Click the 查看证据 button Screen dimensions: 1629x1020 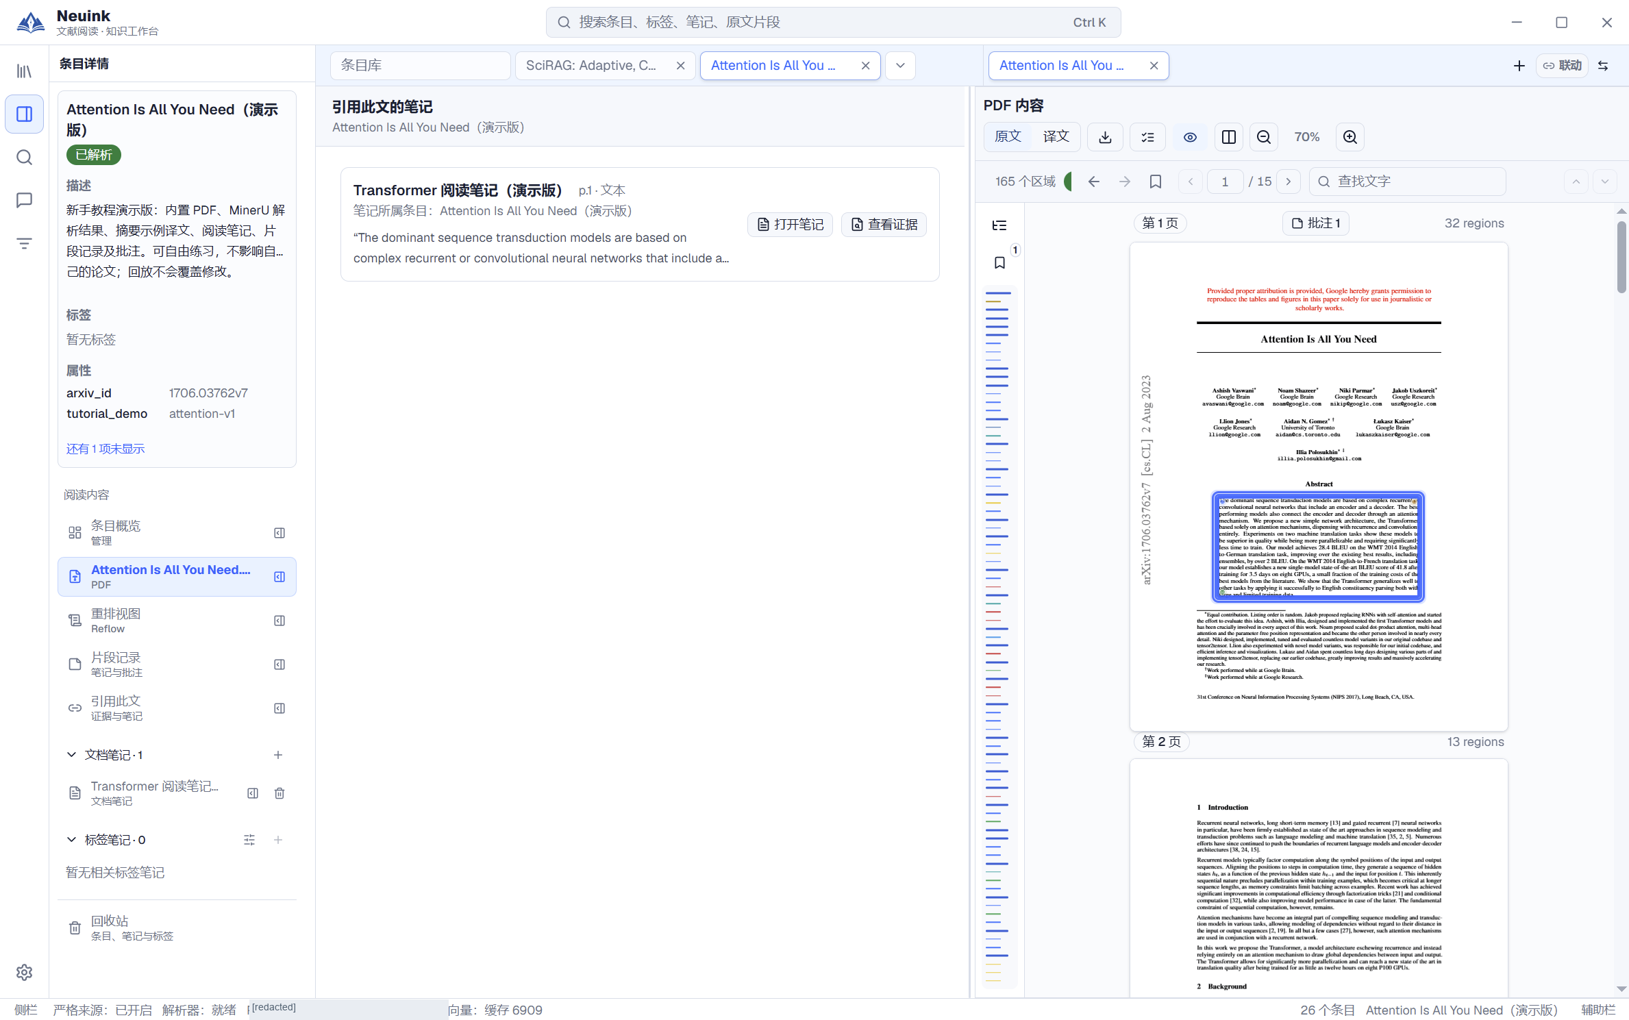pyautogui.click(x=884, y=225)
